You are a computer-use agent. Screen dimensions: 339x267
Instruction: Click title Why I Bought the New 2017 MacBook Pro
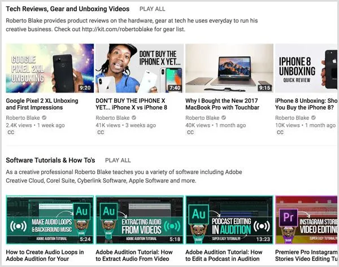pyautogui.click(x=222, y=104)
